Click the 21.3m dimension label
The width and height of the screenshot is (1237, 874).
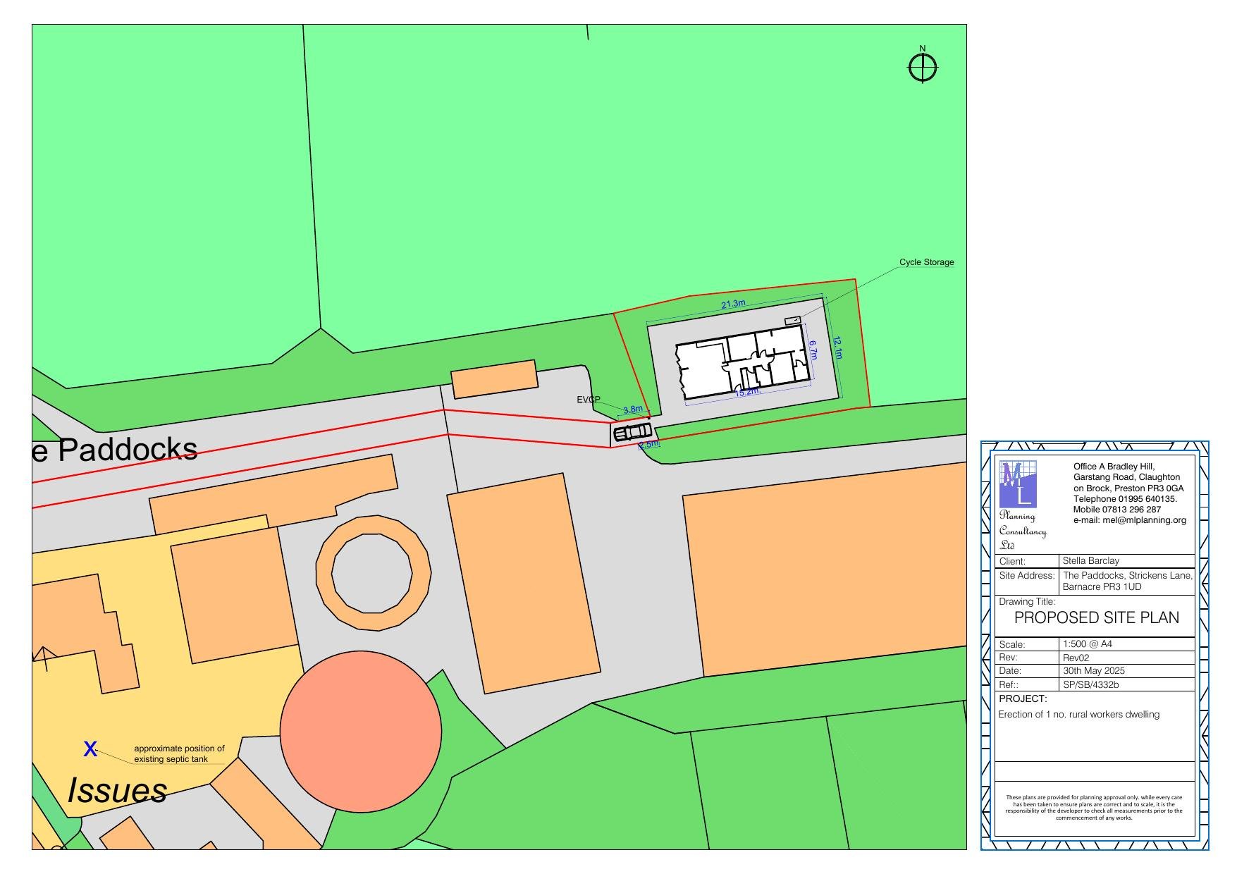[x=733, y=304]
